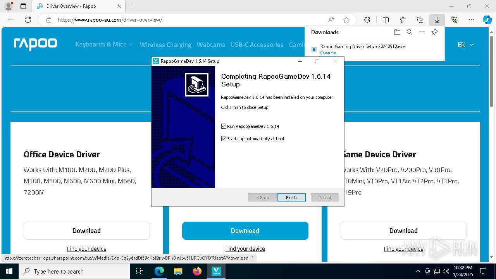Screen dimensions: 496x279
Task: Open the downloads folder icon
Action: (x=397, y=32)
